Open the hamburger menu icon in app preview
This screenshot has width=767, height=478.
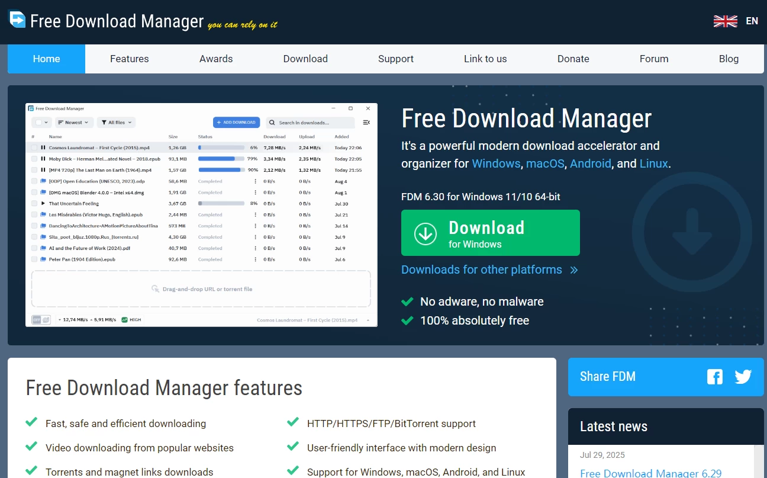click(x=366, y=123)
